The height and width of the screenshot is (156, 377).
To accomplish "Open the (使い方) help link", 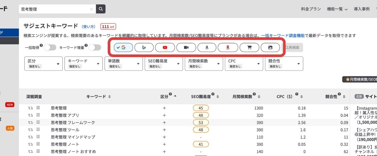I will point(89,27).
